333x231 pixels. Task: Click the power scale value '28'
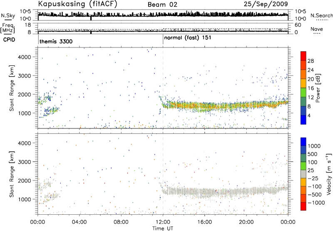311,61
